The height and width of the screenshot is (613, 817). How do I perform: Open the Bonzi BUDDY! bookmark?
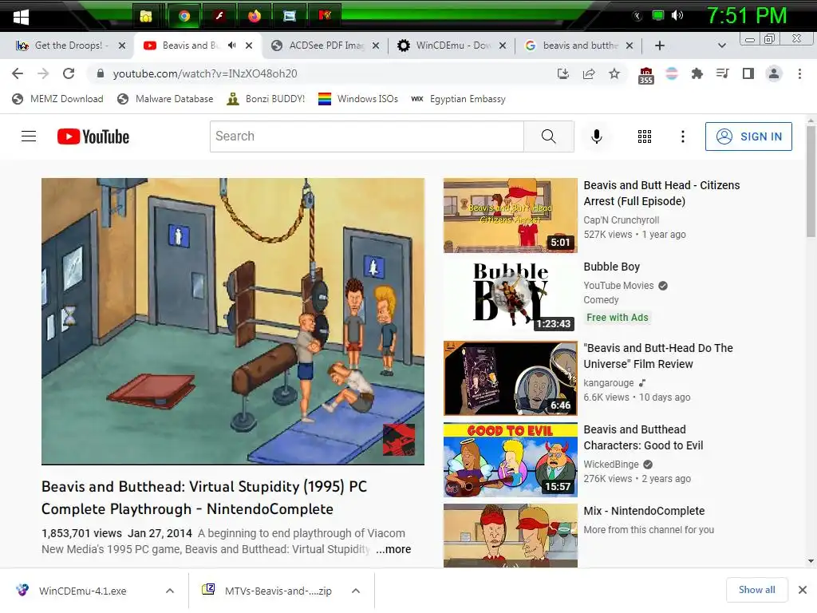pos(266,99)
